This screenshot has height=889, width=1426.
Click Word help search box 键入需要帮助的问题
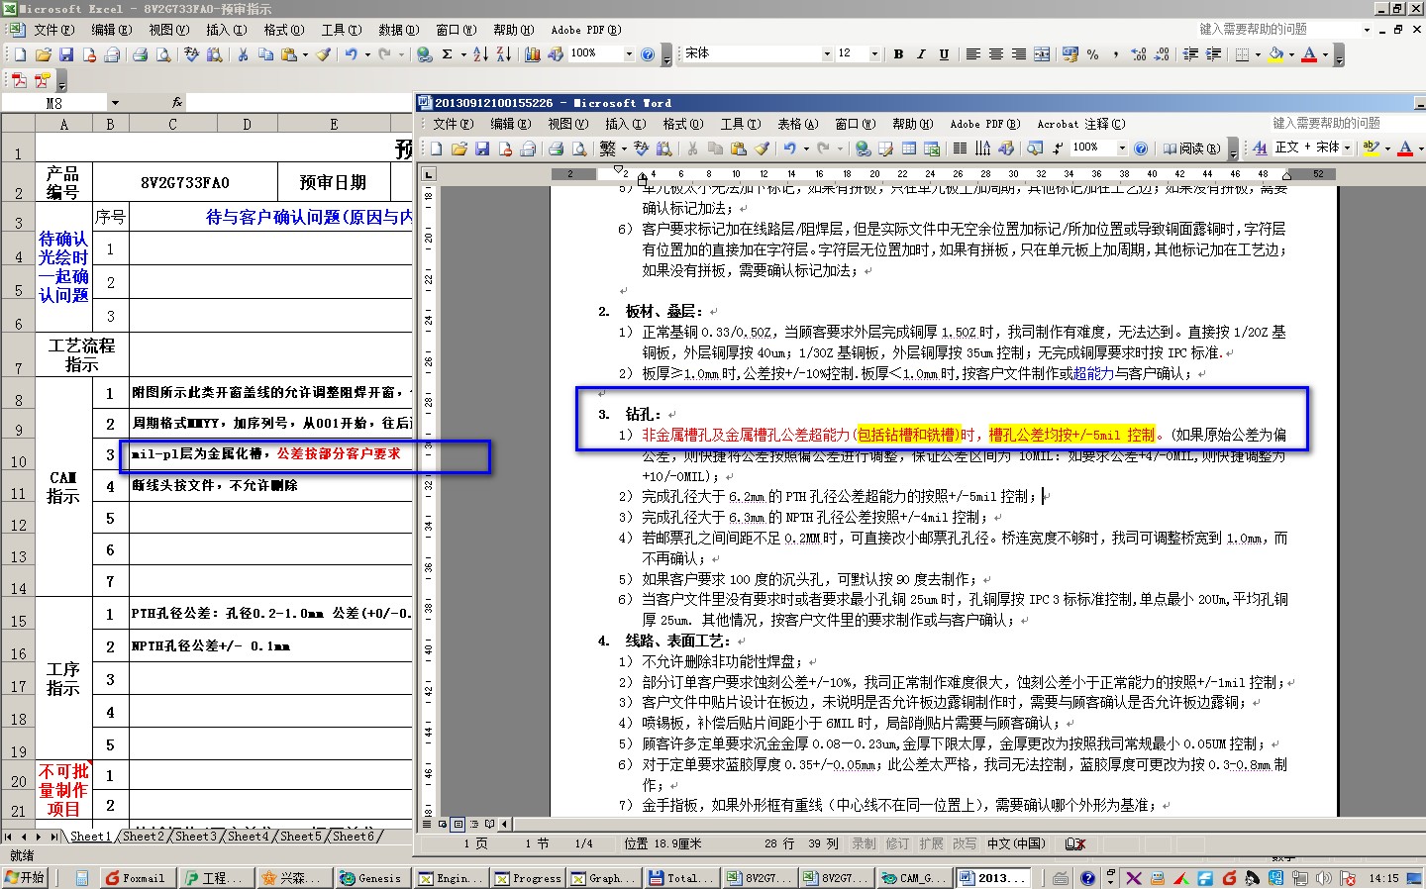1346,123
